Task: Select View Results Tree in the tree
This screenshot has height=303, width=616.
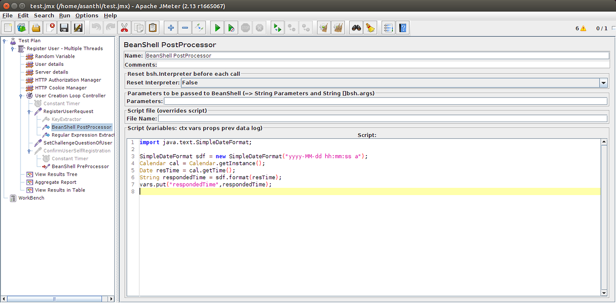Action: (x=56, y=174)
